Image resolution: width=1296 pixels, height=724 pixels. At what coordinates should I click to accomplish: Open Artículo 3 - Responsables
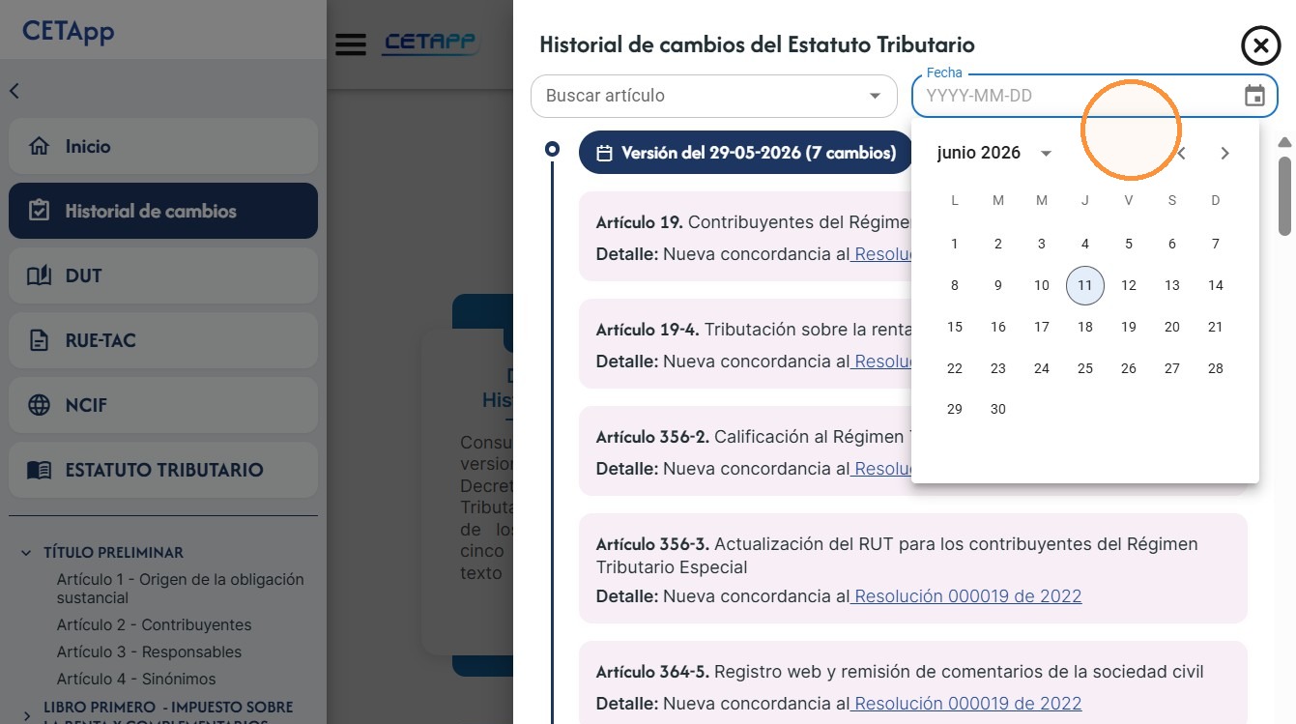click(x=149, y=652)
